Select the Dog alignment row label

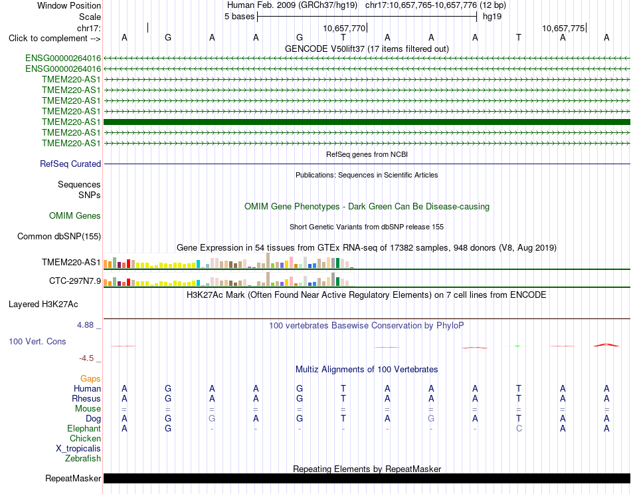(x=94, y=419)
